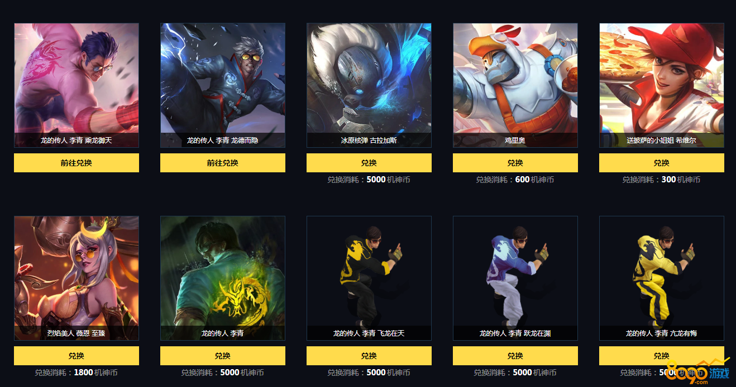Click 兑换 under green 龙的传人 李青

pyautogui.click(x=223, y=356)
